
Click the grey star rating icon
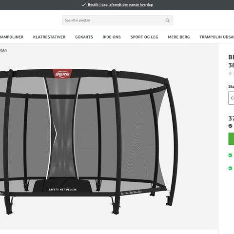(230, 74)
